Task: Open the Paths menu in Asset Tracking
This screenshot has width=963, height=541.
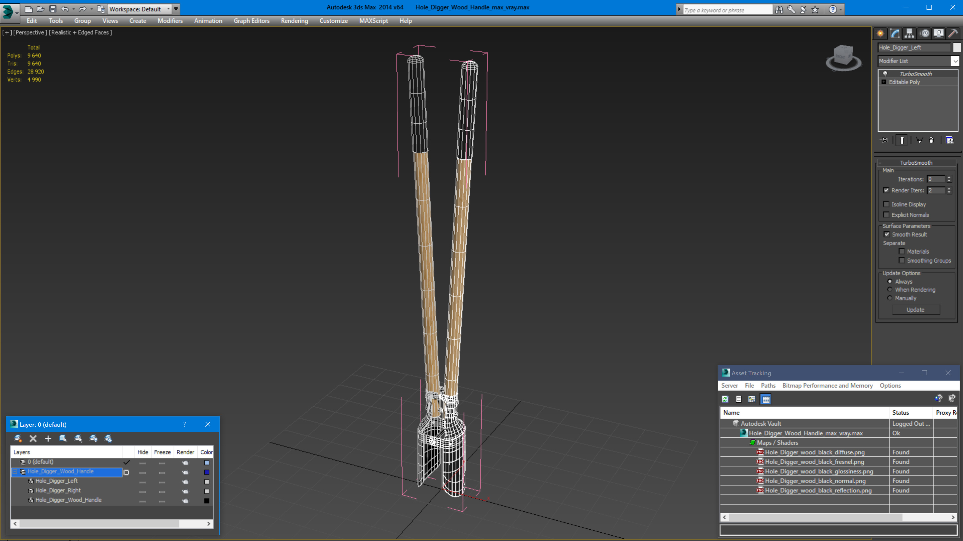Action: (x=768, y=385)
